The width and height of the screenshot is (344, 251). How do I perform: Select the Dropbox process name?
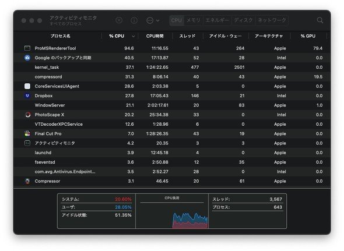click(x=44, y=96)
